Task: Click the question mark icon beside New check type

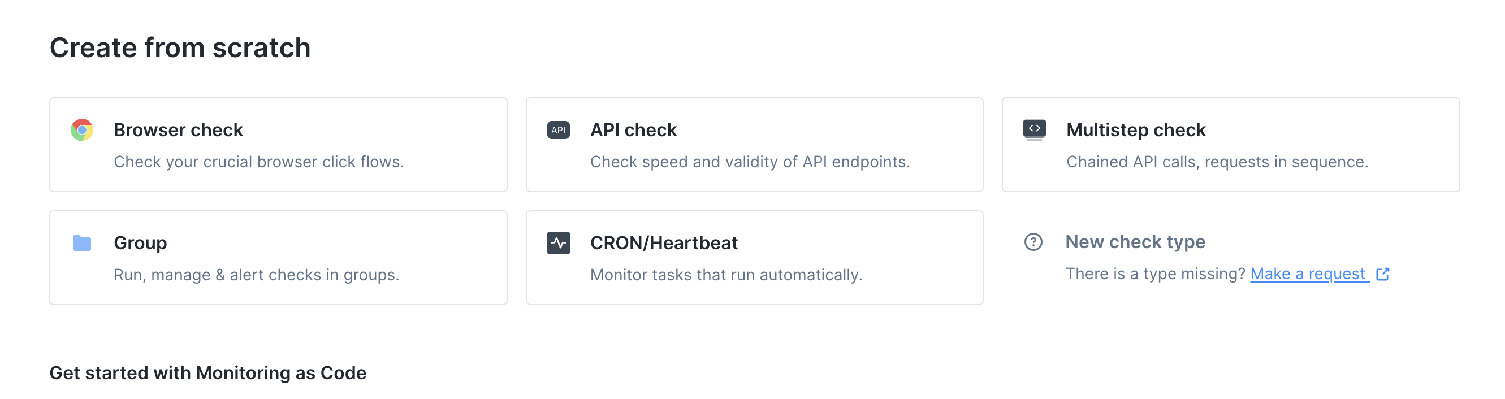Action: (1033, 242)
